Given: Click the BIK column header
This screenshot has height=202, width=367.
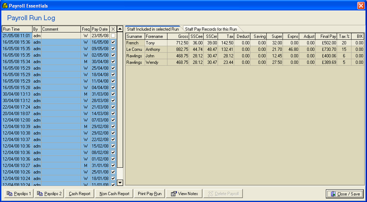Looking at the screenshot, I should [x=357, y=36].
